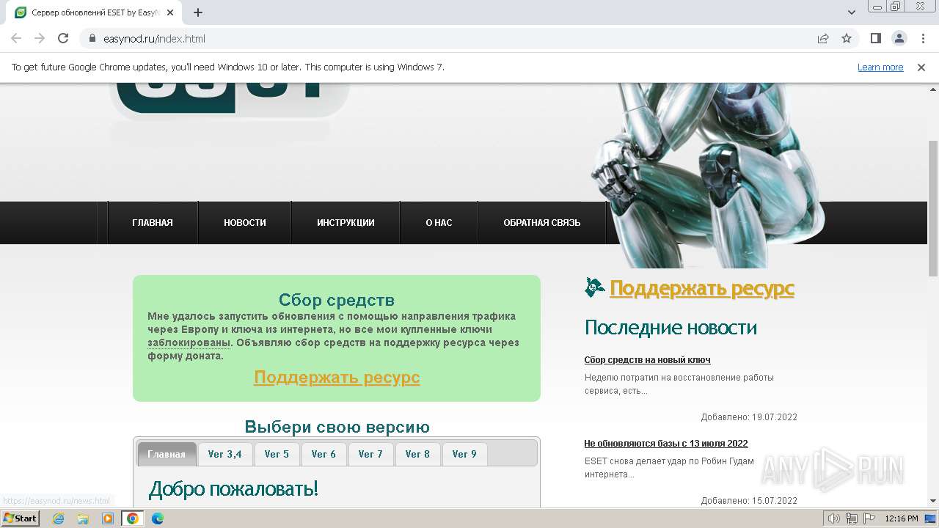
Task: Reload the easynod.ru page
Action: [x=63, y=39]
